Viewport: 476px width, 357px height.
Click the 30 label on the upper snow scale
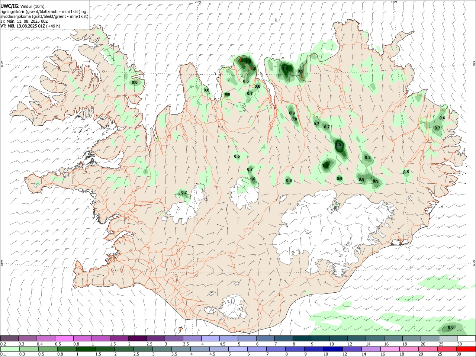point(460,344)
